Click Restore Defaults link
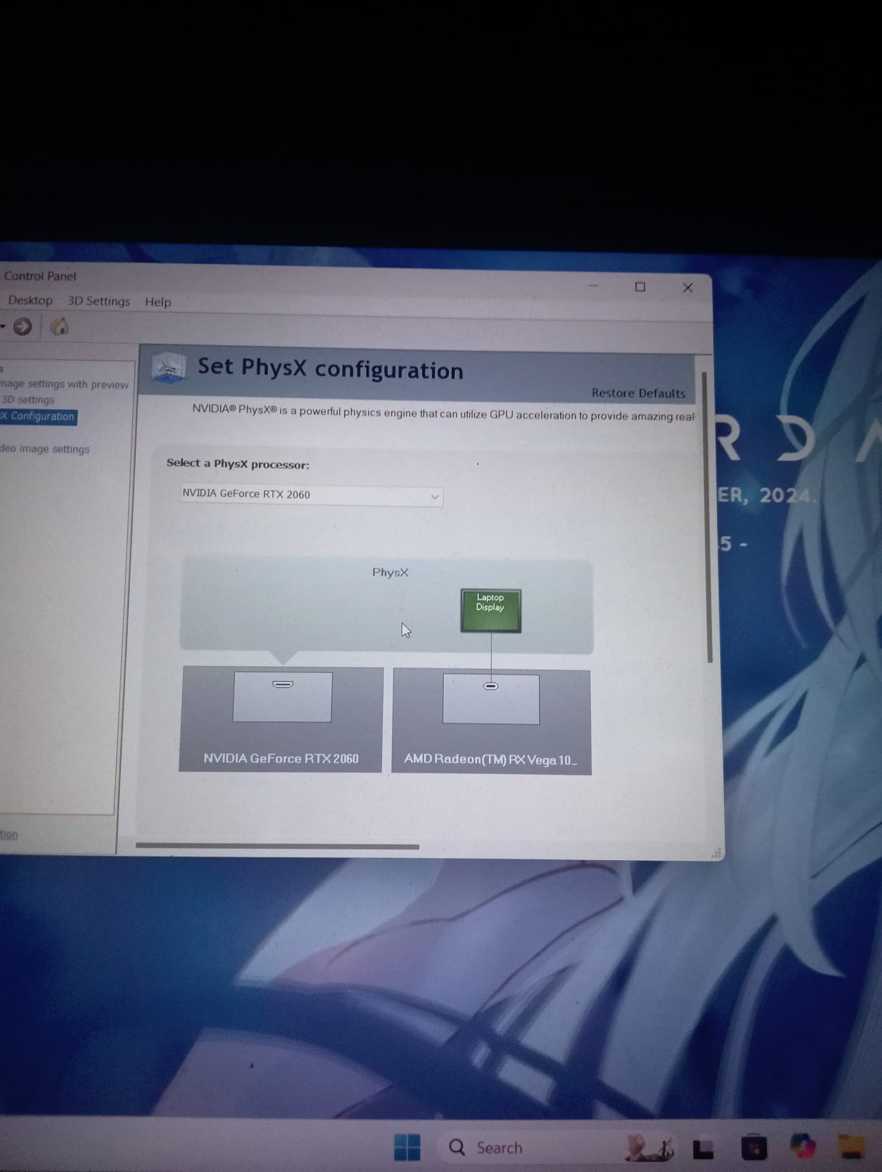Image resolution: width=882 pixels, height=1172 pixels. pyautogui.click(x=638, y=393)
